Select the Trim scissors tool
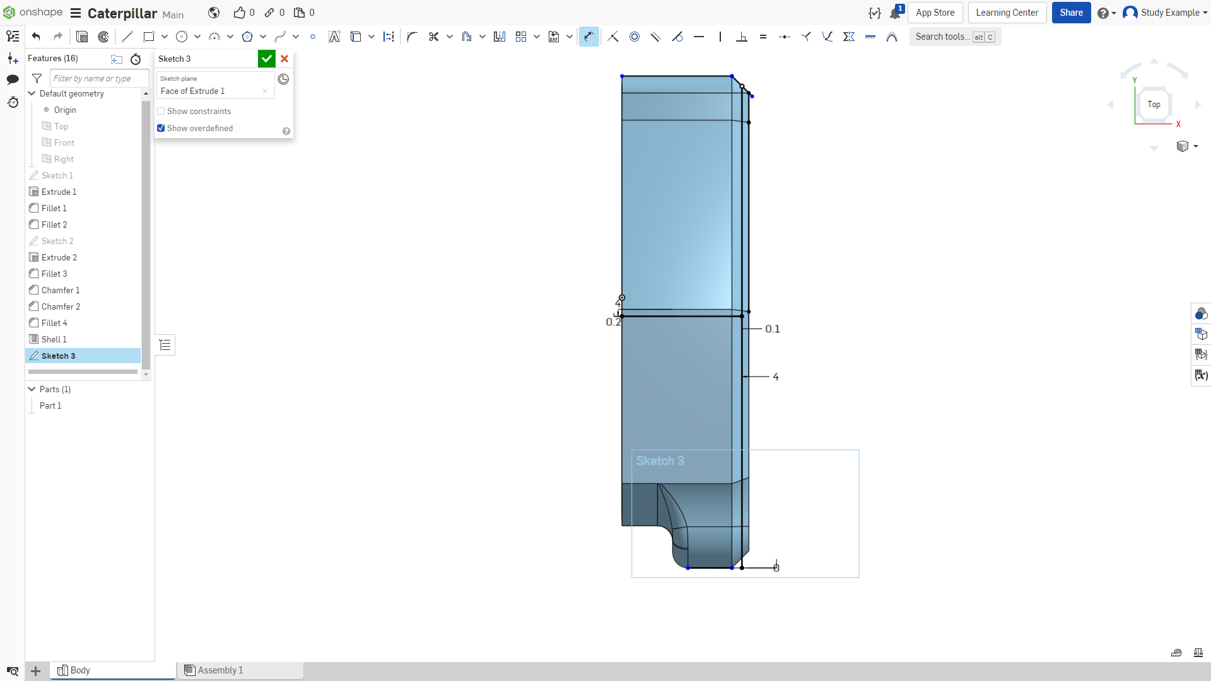Screen dimensions: 1211x681 click(433, 37)
